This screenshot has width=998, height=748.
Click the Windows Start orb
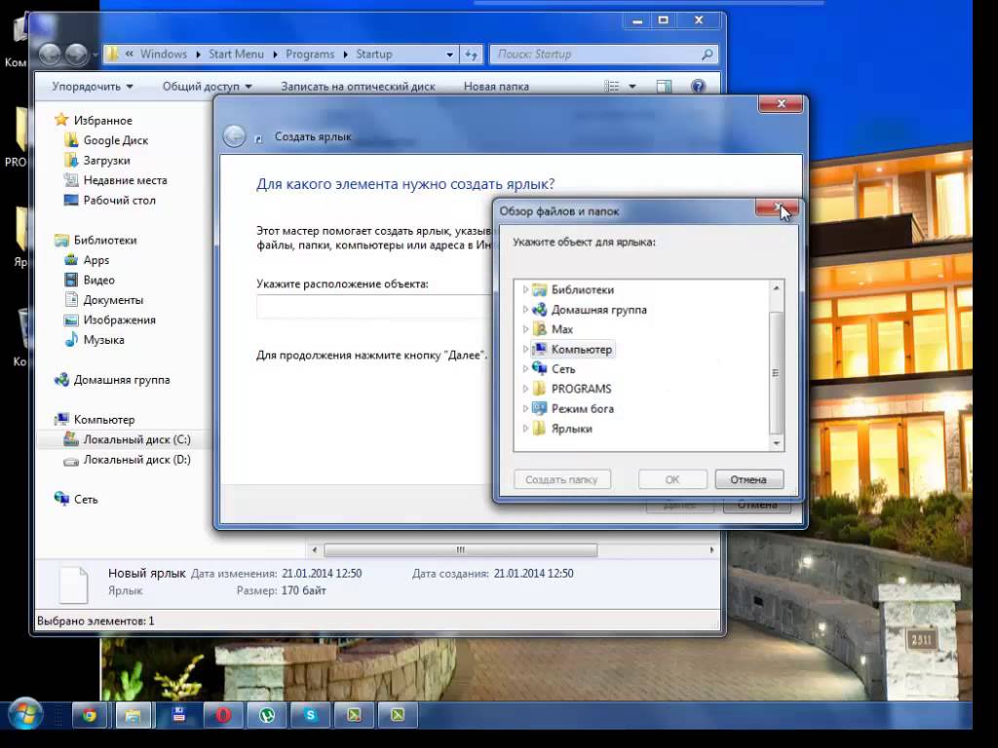(24, 716)
